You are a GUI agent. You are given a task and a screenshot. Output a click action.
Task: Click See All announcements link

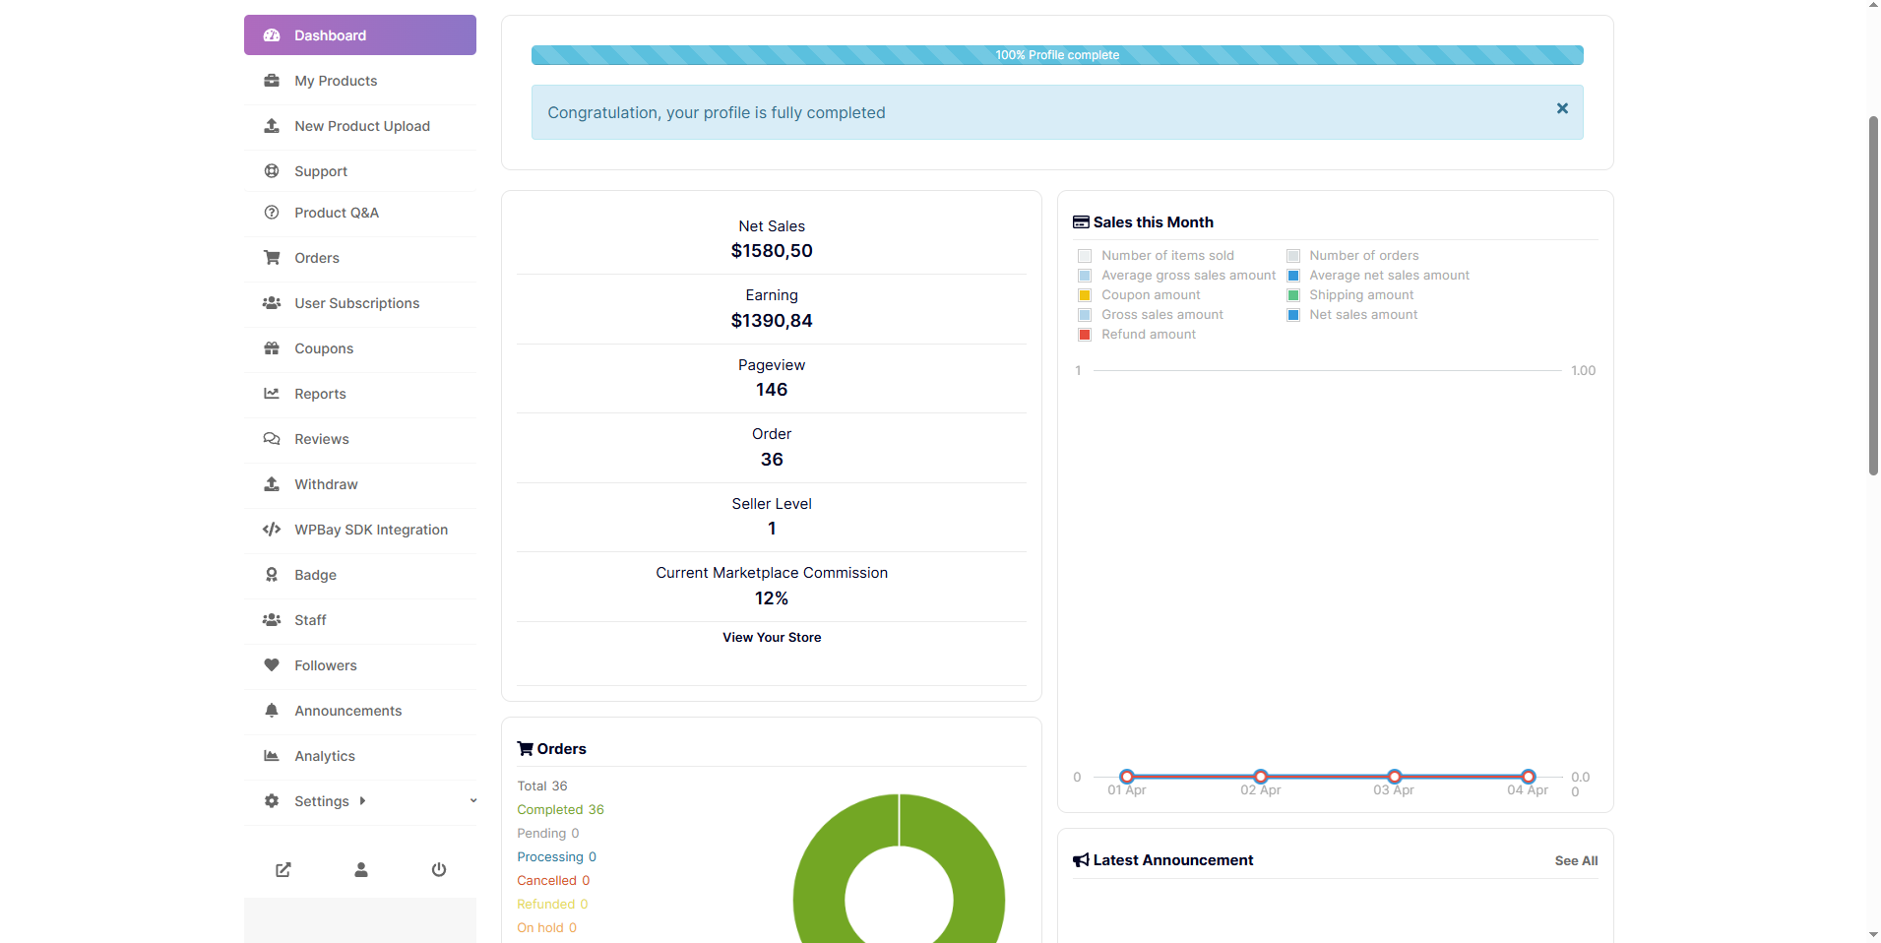(1576, 861)
